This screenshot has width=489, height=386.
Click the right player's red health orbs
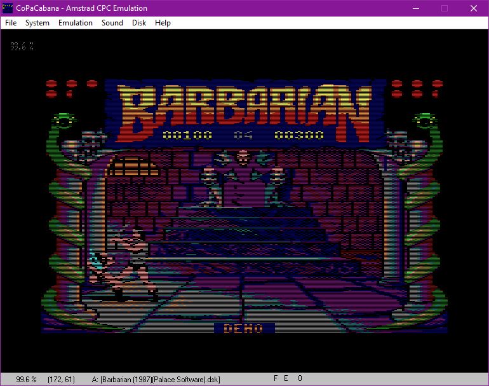tap(417, 88)
